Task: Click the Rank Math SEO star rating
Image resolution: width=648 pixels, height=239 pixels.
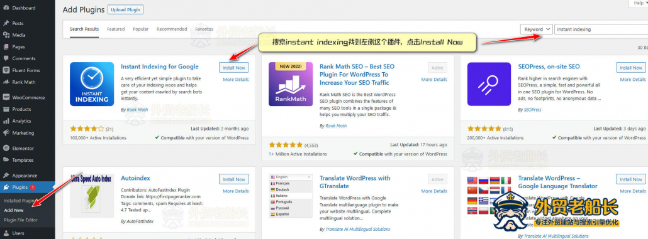Action: [286, 145]
